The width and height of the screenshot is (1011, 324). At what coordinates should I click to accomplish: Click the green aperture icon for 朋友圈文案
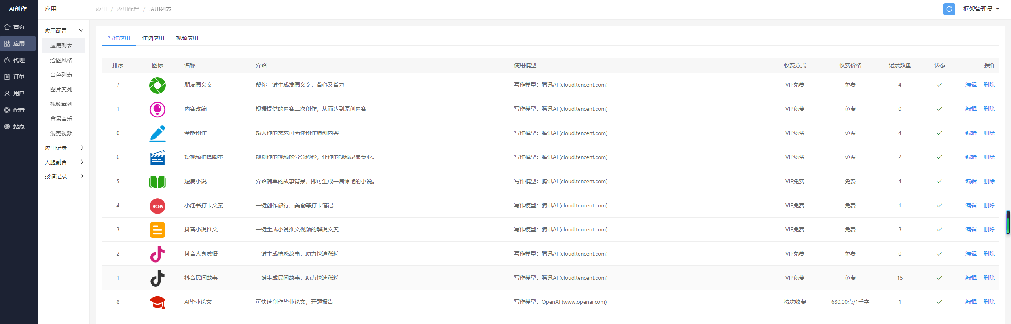point(157,85)
